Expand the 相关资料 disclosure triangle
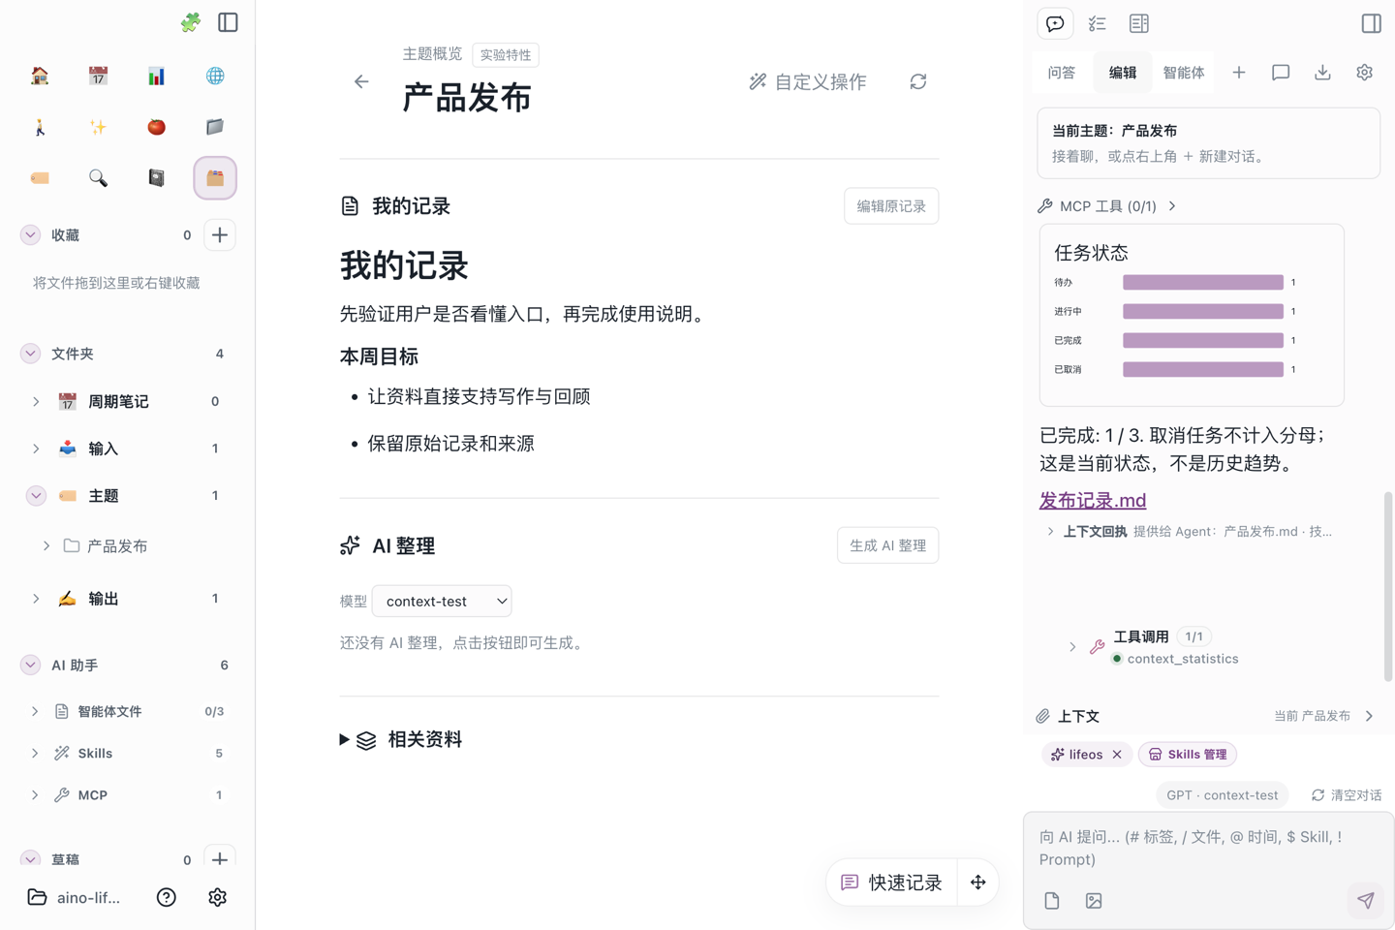The width and height of the screenshot is (1395, 930). (344, 740)
